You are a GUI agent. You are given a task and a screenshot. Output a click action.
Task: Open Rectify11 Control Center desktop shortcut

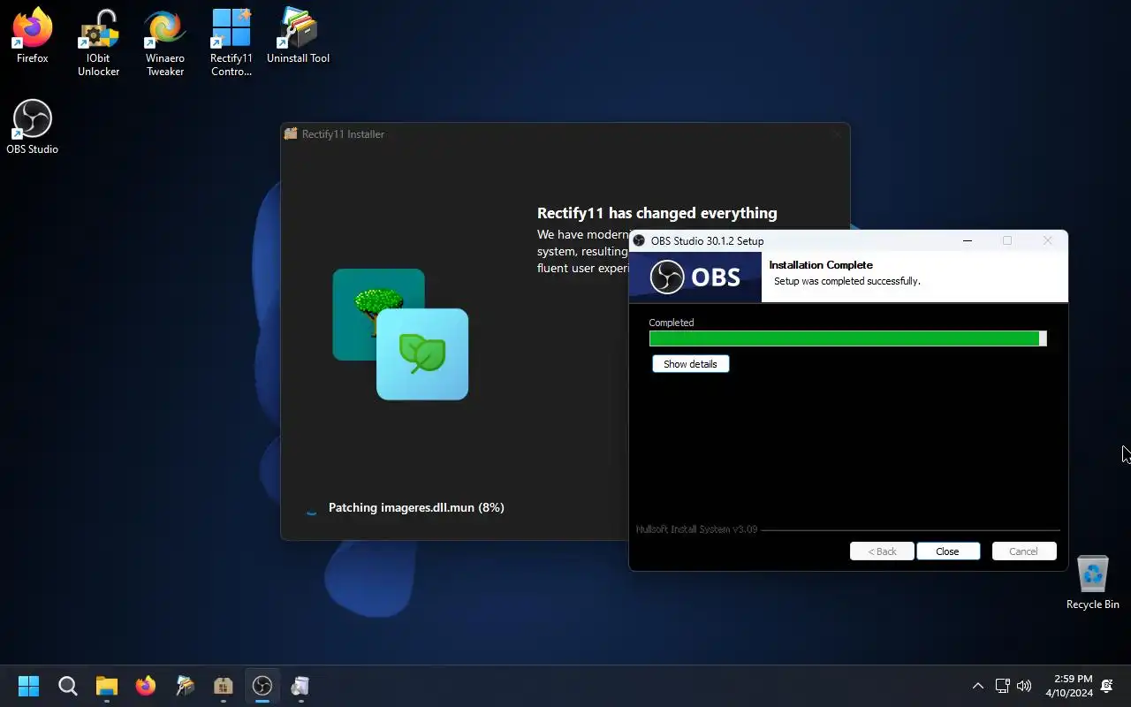[x=232, y=42]
